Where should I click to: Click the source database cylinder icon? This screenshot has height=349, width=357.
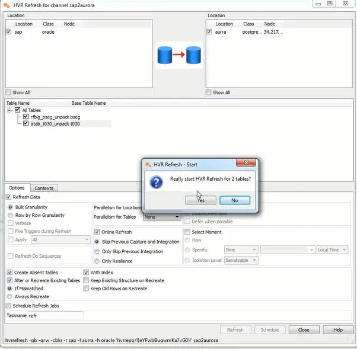click(165, 55)
